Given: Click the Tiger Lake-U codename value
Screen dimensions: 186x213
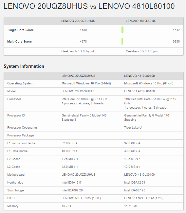Looking at the screenshot, I should coord(133,127).
